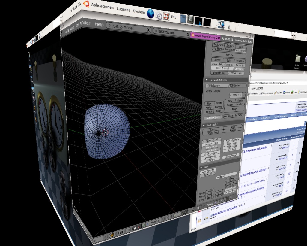Click the Editing context icon in Panels row
The height and width of the screenshot is (246, 307).
228,199
